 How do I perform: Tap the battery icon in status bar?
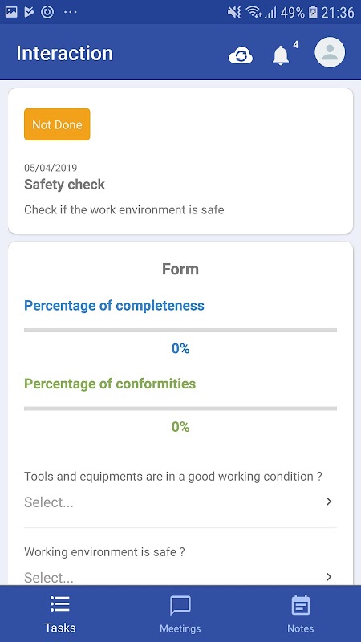pyautogui.click(x=313, y=13)
